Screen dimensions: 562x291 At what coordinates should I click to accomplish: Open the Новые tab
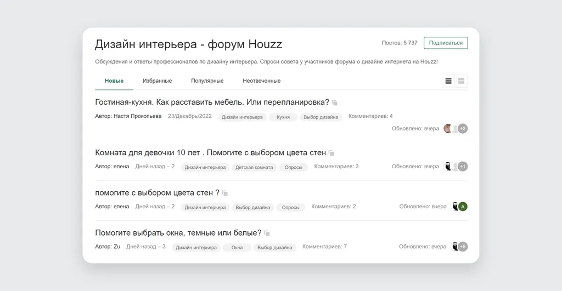(x=114, y=81)
